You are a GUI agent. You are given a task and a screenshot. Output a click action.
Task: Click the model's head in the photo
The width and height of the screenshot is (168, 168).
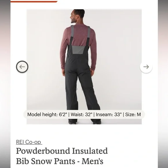pos(78,16)
